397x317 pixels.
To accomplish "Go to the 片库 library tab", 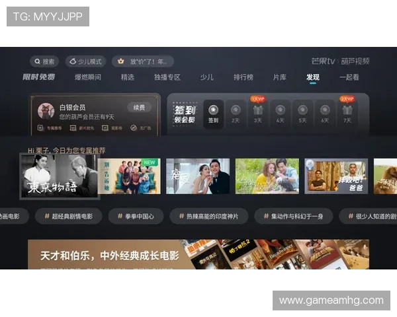I will point(280,77).
